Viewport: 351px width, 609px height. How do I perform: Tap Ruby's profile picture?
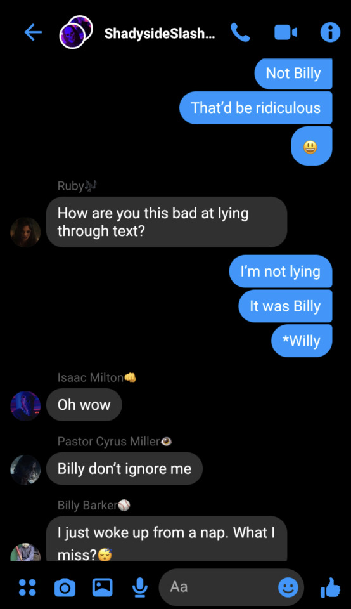tap(25, 232)
